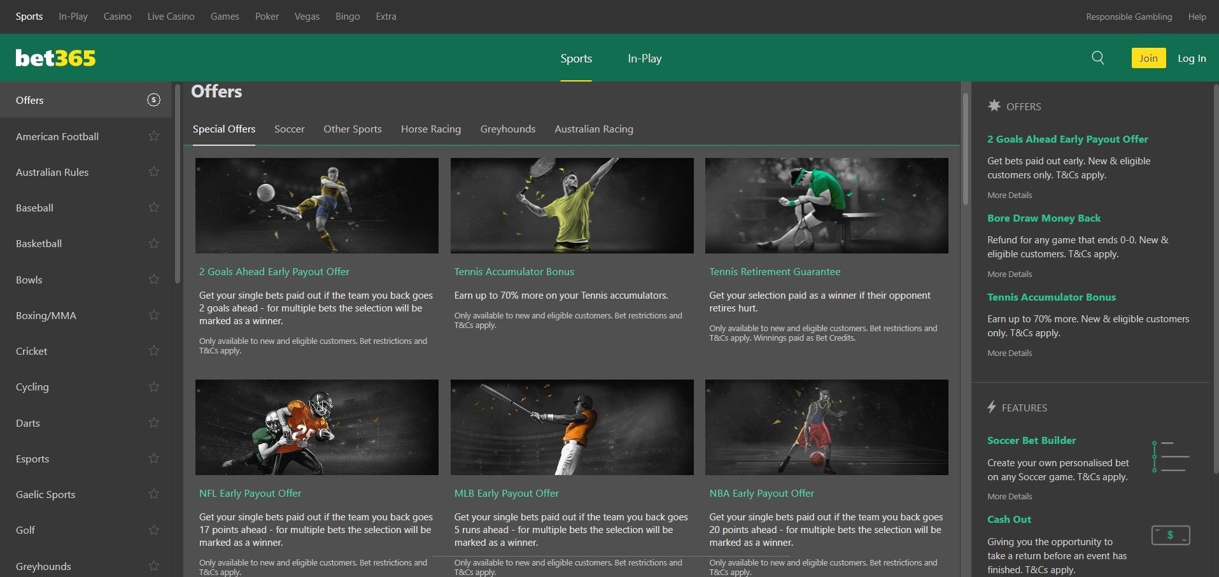Click the star next to Esports
Image resolution: width=1219 pixels, height=577 pixels.
tap(153, 459)
